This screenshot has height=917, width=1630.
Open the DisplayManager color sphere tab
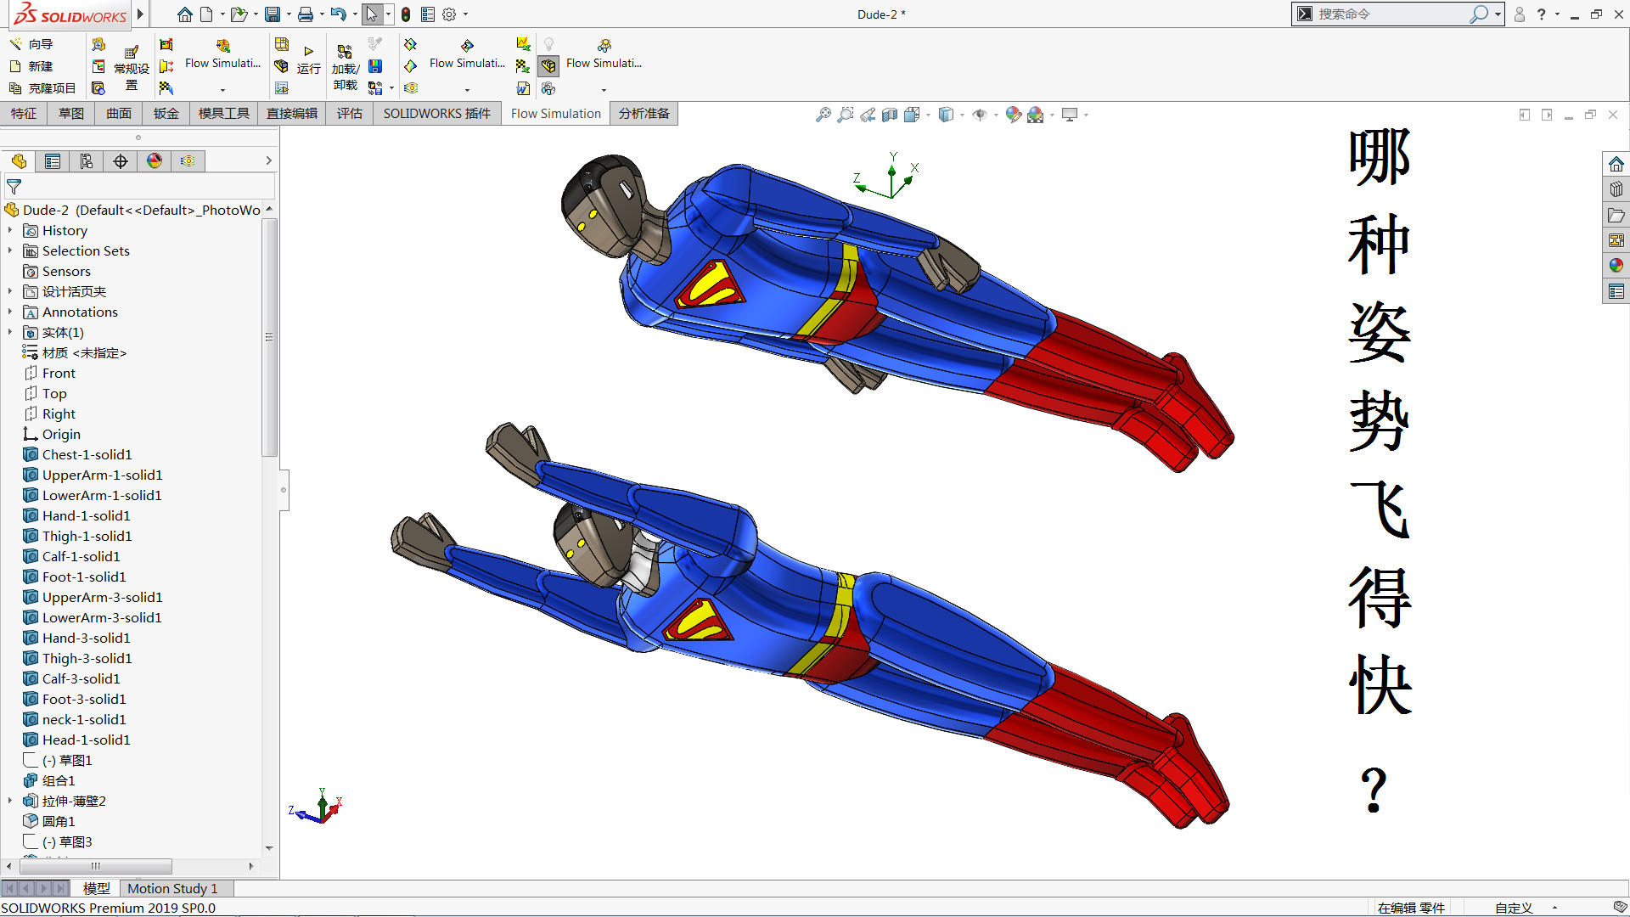coord(155,161)
